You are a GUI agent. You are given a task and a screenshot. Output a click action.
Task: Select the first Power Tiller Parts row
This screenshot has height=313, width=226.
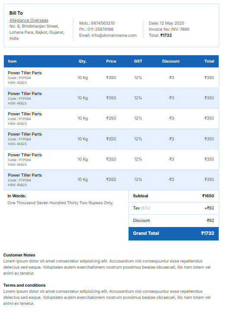pyautogui.click(x=111, y=78)
